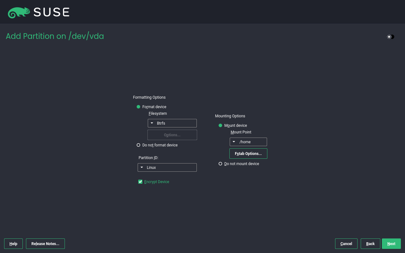Click the Mount Point dropdown arrow
Image resolution: width=405 pixels, height=253 pixels.
pos(234,142)
